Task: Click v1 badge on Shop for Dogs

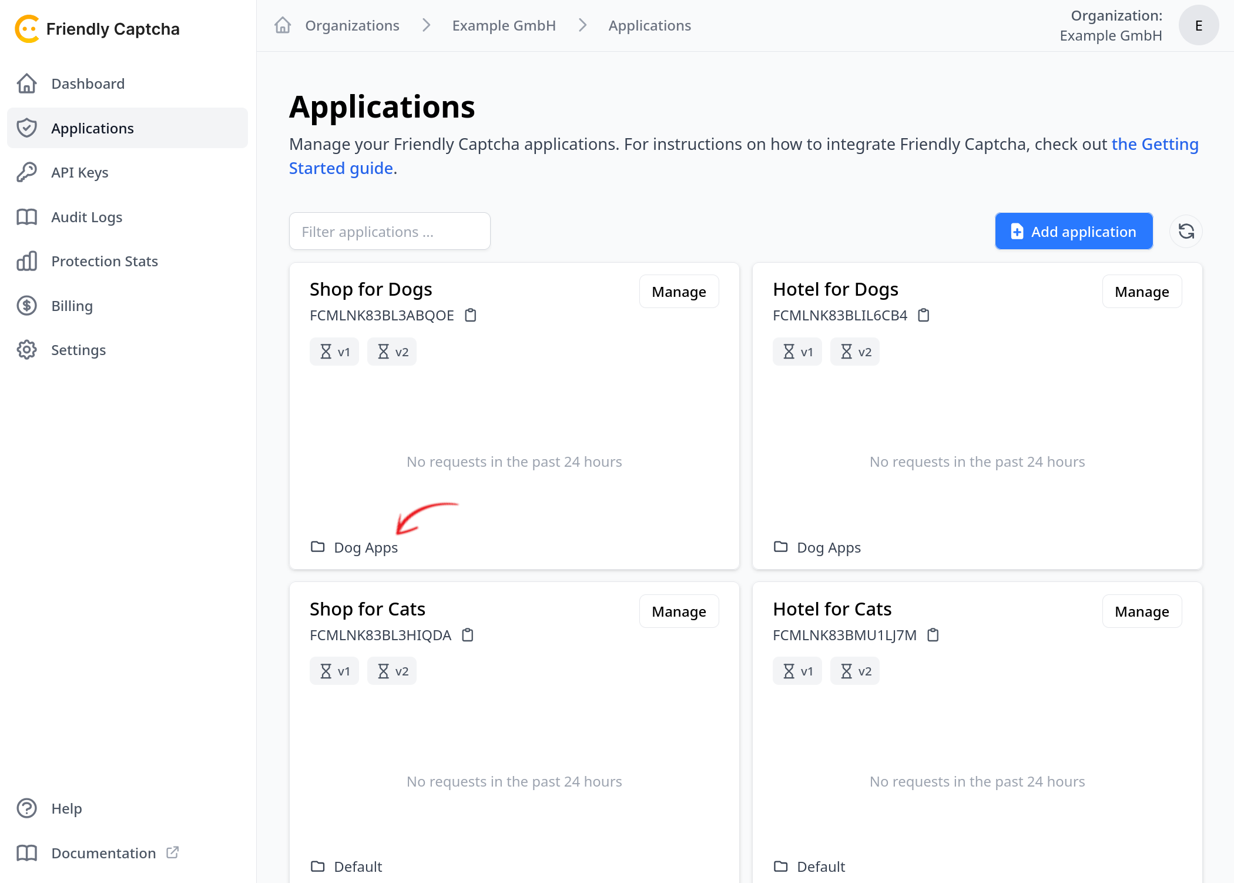Action: click(x=334, y=352)
